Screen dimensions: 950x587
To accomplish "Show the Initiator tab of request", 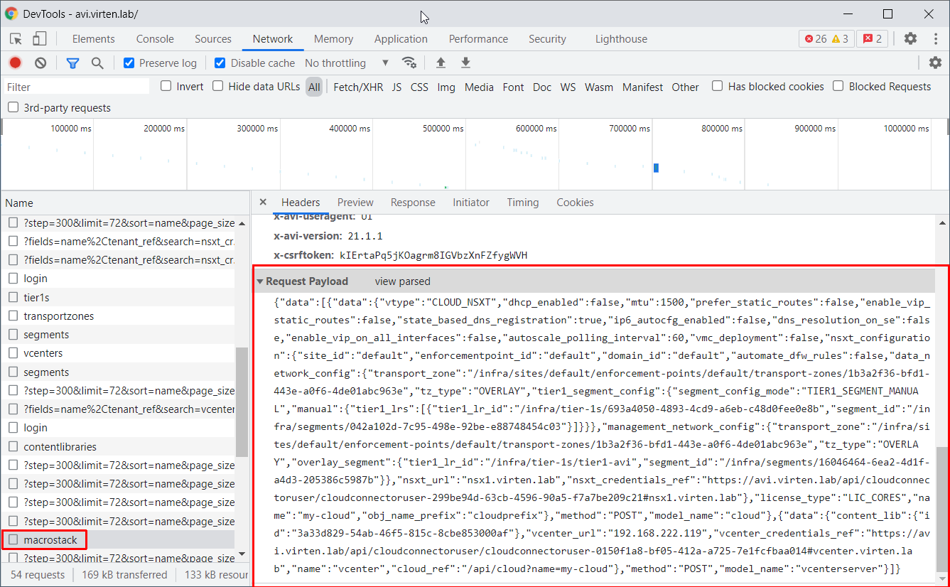I will pos(471,203).
